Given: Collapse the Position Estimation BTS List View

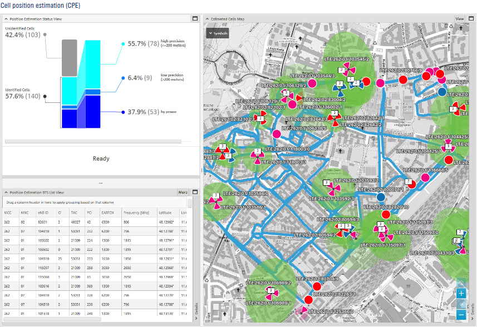Looking at the screenshot, I should (x=6, y=192).
